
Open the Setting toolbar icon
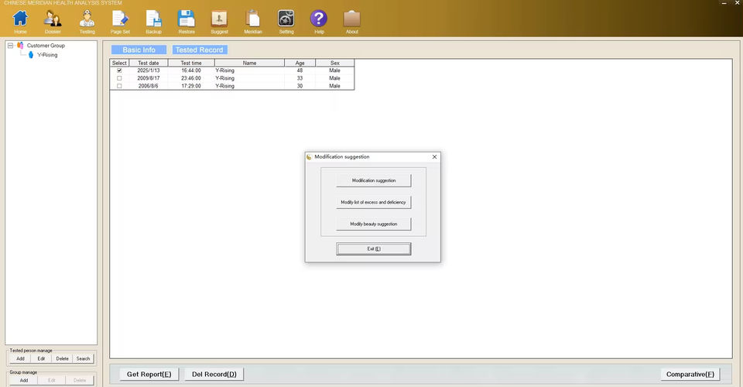pyautogui.click(x=286, y=19)
